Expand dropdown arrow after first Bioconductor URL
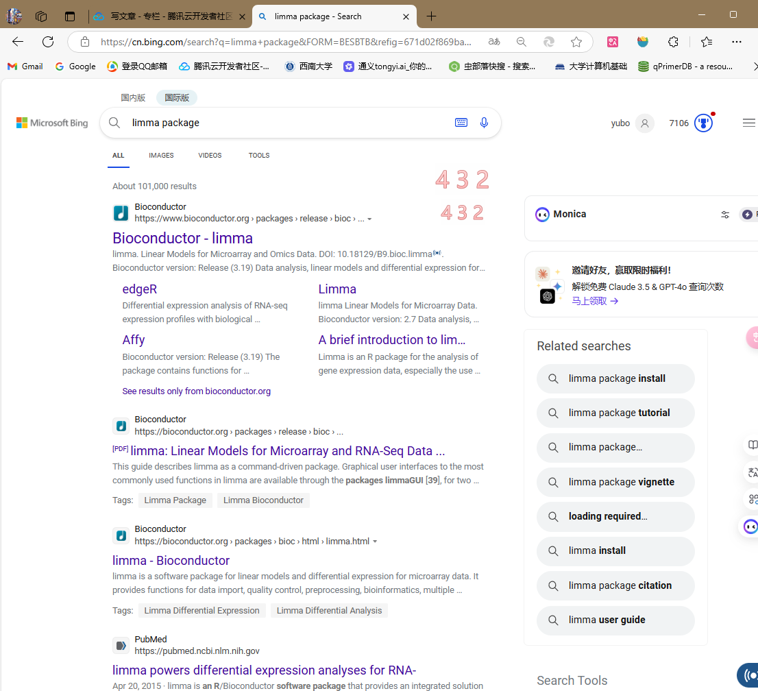The image size is (758, 691). tap(370, 219)
